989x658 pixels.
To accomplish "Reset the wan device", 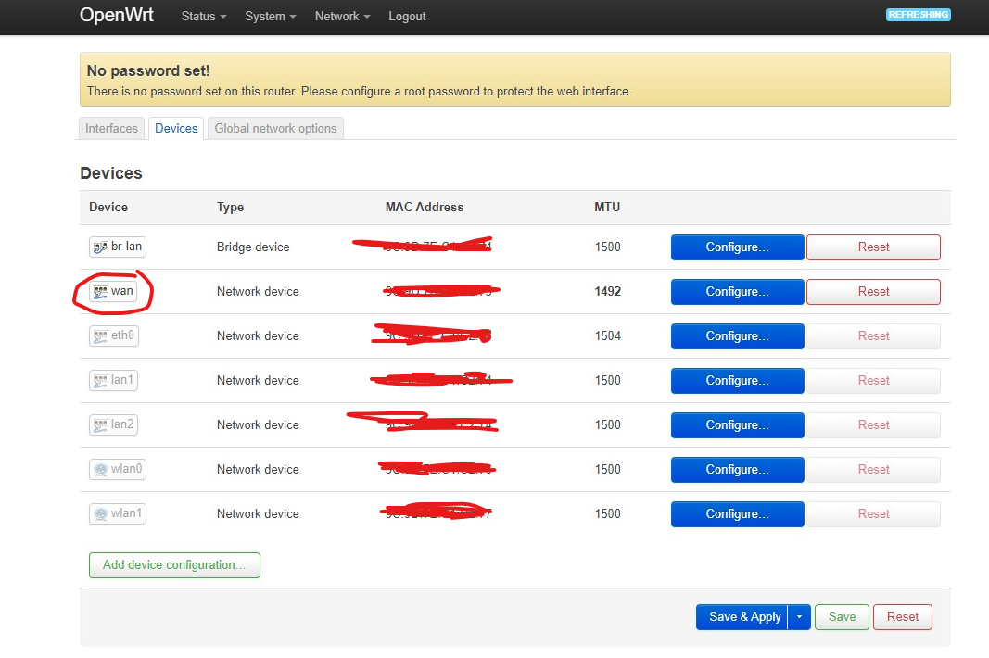I will click(x=873, y=291).
